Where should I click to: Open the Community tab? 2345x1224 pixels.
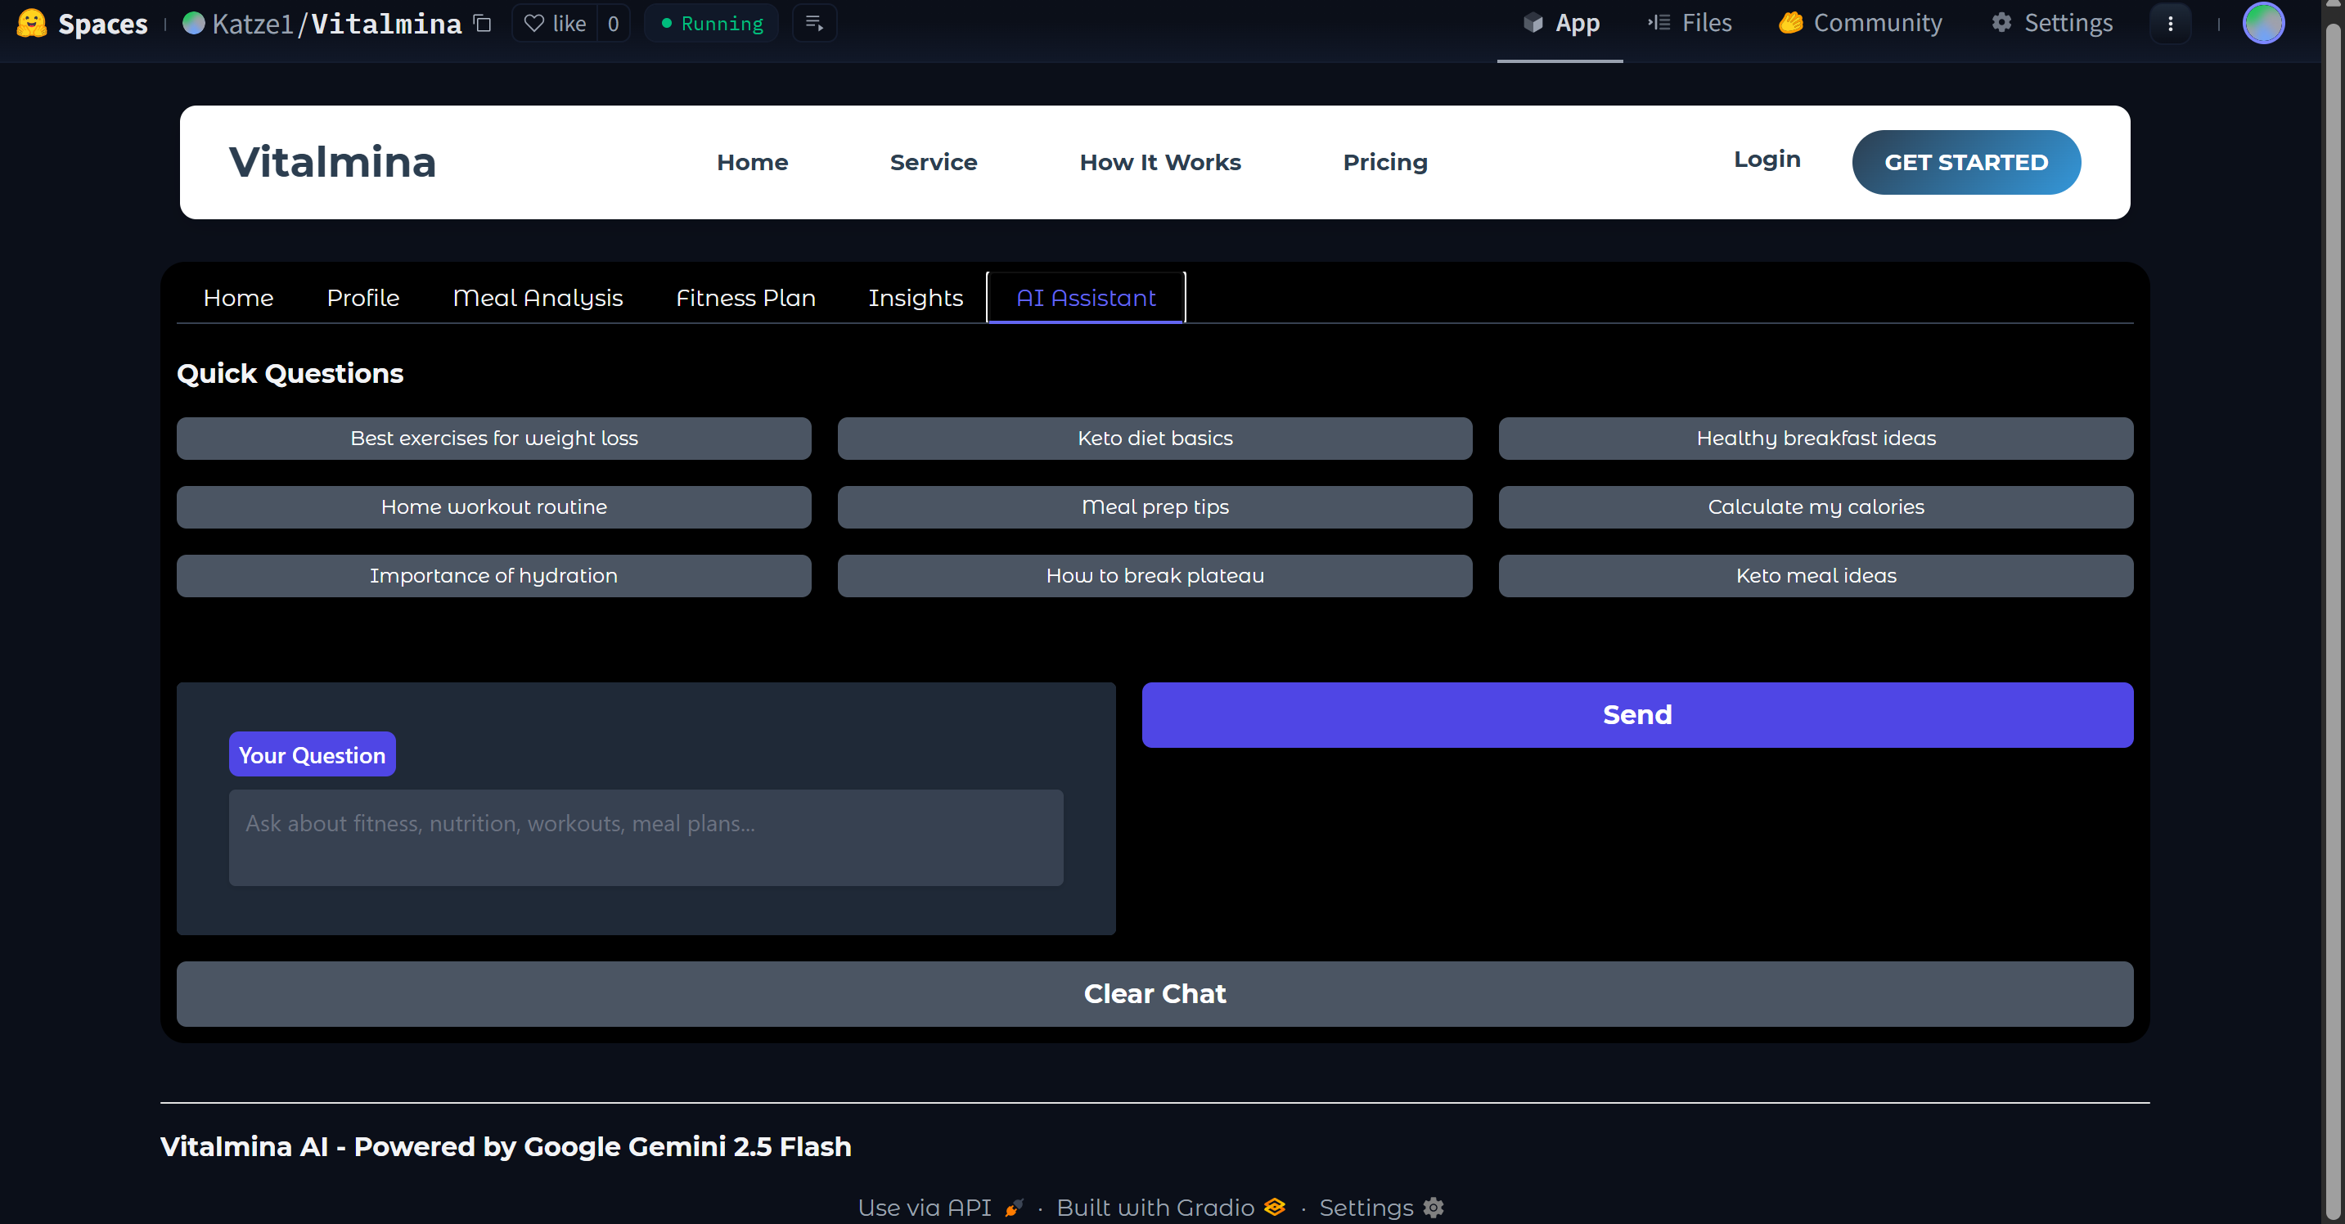(1860, 24)
